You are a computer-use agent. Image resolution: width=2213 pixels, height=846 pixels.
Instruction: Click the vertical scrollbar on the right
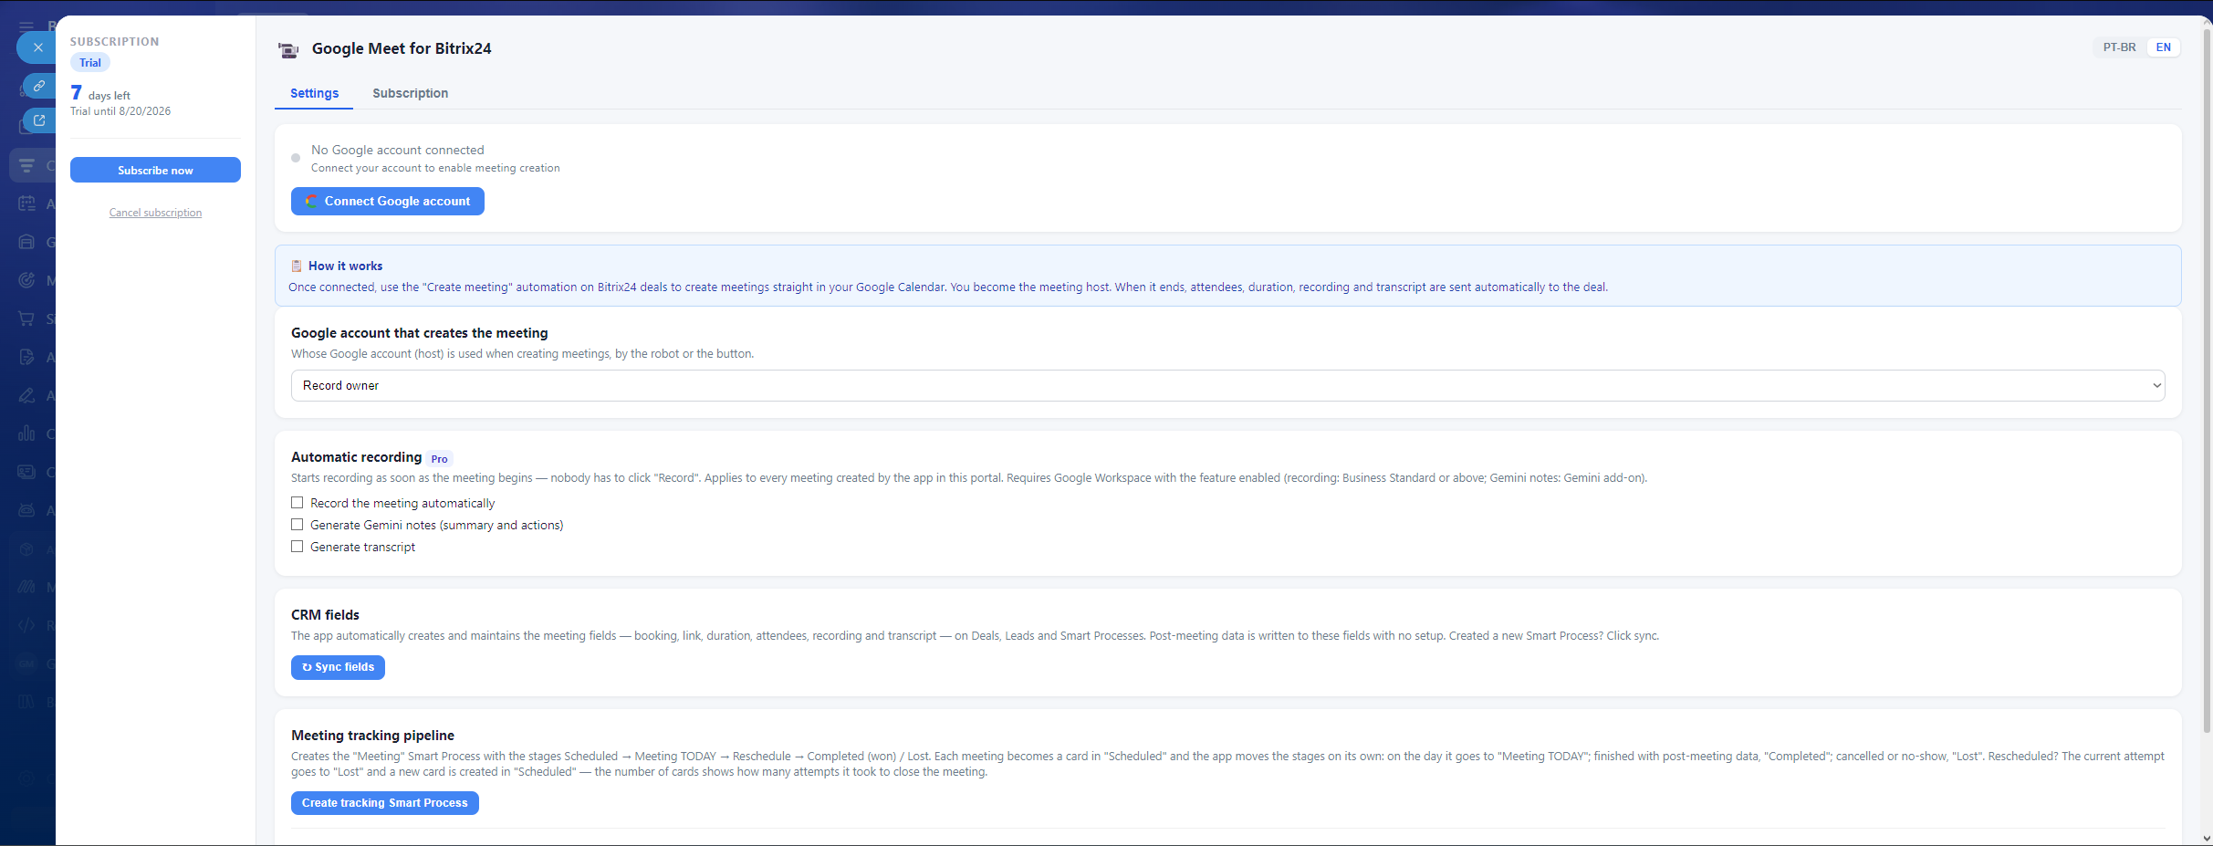(2207, 379)
